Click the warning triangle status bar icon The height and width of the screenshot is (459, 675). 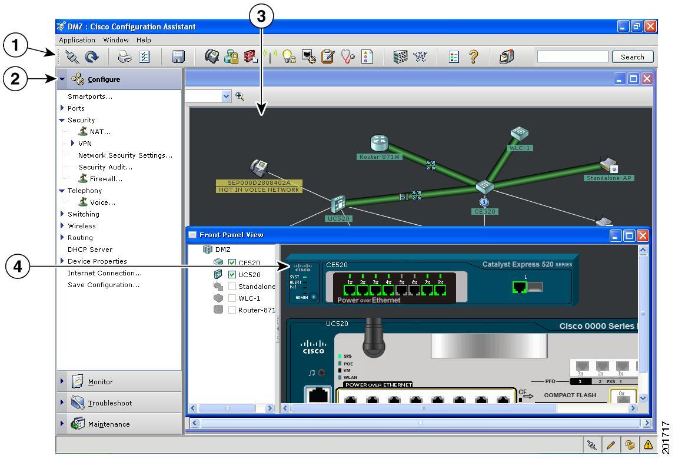tap(648, 445)
